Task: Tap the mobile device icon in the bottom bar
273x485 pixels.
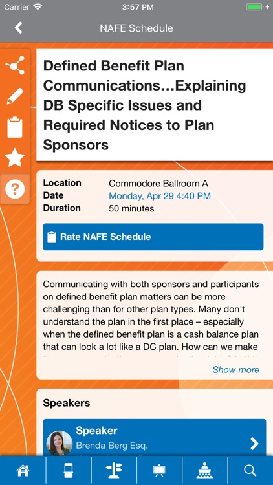Action: [69, 471]
